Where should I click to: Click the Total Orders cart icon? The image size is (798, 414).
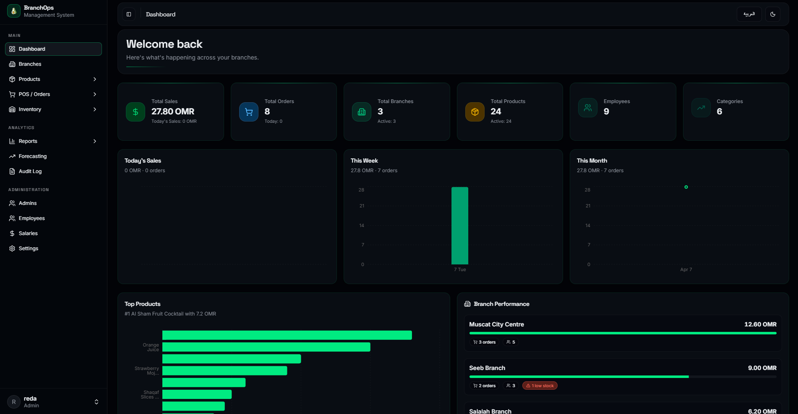(x=249, y=112)
